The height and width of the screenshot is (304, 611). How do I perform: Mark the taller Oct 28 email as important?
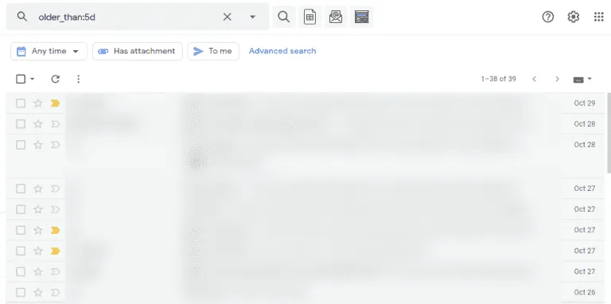pos(55,145)
